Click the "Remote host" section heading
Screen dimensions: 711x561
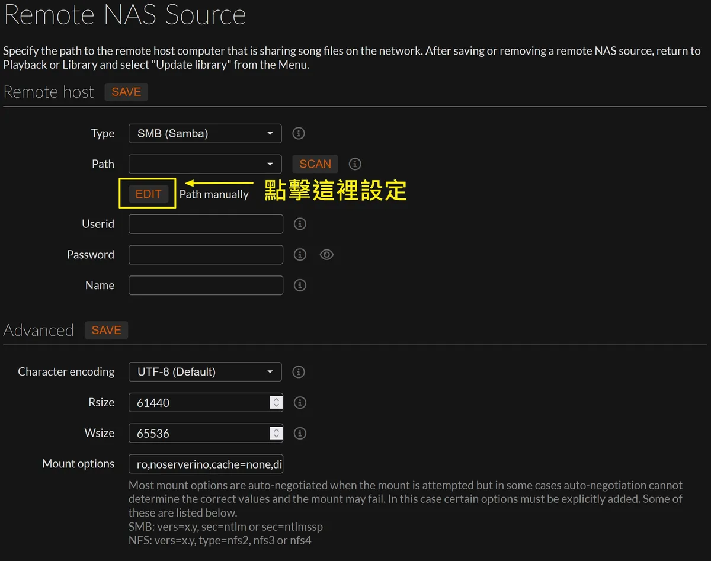[x=49, y=92]
